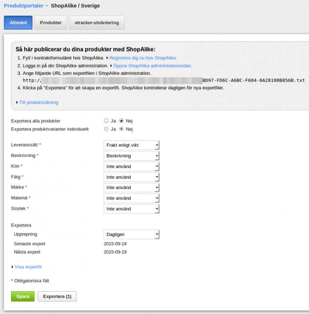Select Ja for Exportera produktvarianter individuellt
Viewport: 309px width, 314px height.
click(106, 129)
